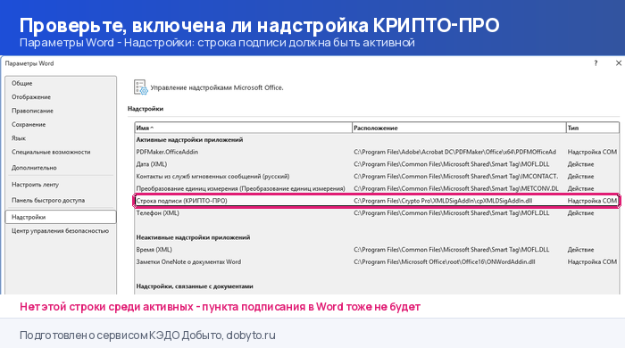Sort by the Расположение column header
The height and width of the screenshot is (348, 625).
(459, 128)
